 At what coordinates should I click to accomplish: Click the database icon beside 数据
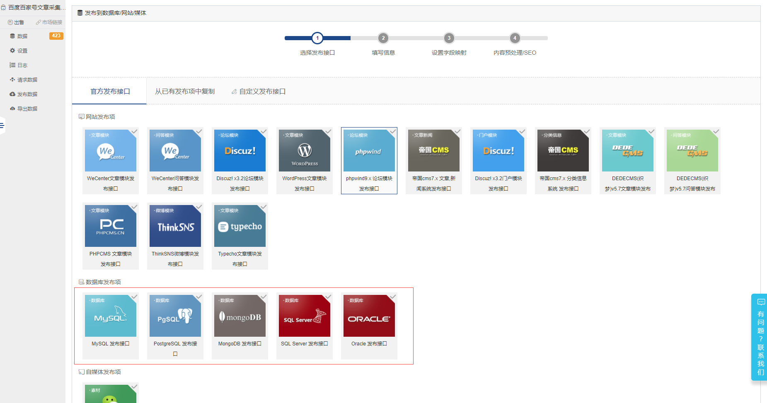tap(12, 36)
